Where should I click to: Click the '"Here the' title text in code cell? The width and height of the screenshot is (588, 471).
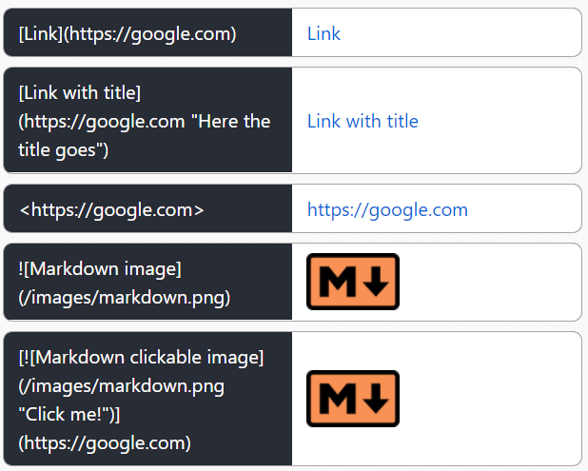pyautogui.click(x=230, y=122)
